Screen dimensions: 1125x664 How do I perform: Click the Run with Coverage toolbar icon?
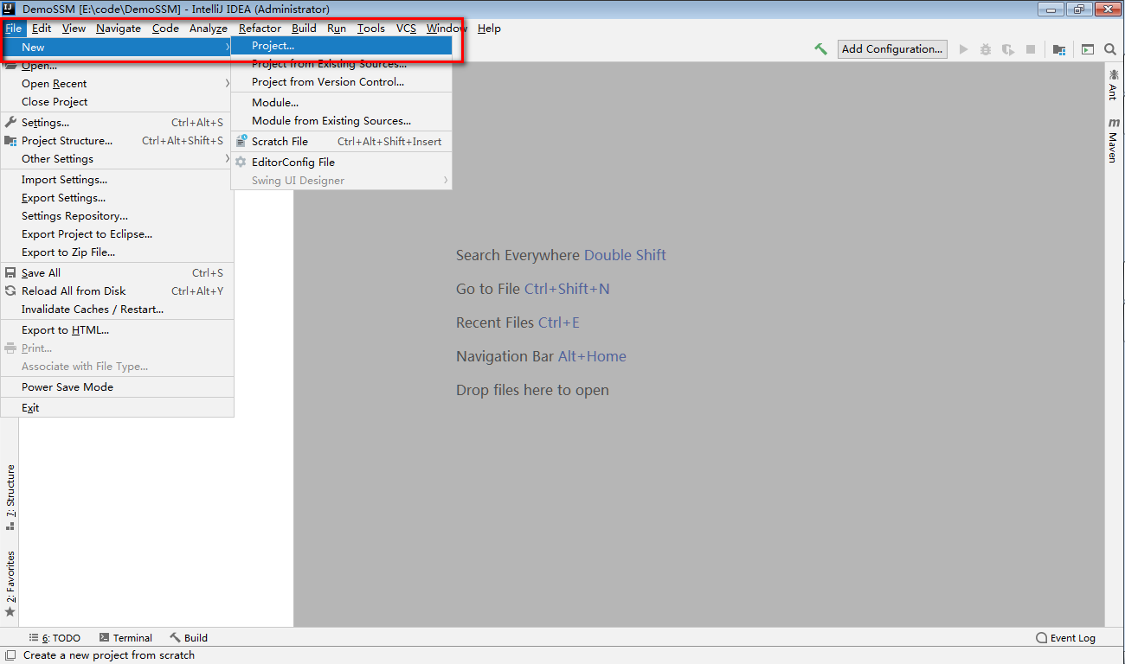1008,49
